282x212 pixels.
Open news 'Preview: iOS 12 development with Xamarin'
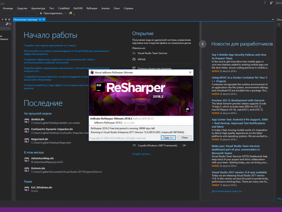point(238,100)
